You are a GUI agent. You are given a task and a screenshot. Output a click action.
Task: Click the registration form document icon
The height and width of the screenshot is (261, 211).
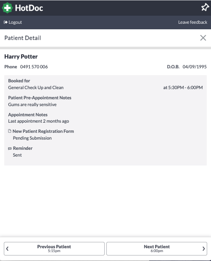[10, 131]
